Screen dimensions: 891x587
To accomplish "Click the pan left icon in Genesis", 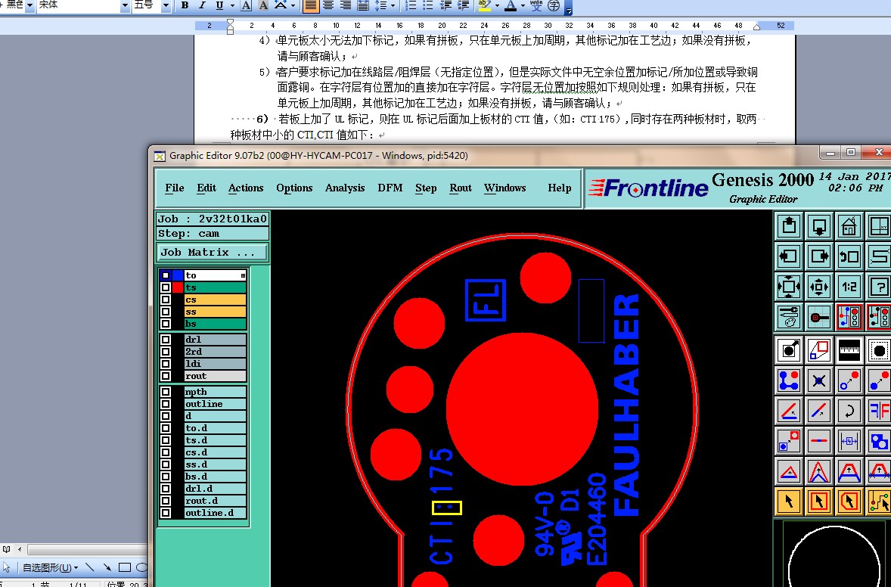I will [x=789, y=256].
